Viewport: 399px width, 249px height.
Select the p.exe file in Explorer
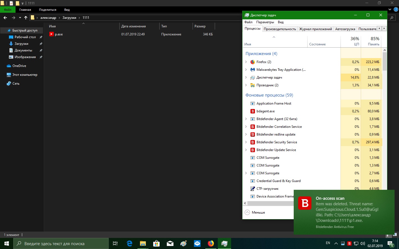pos(59,34)
